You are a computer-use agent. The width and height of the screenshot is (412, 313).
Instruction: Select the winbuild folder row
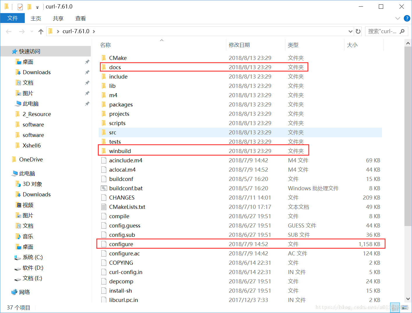(x=120, y=151)
